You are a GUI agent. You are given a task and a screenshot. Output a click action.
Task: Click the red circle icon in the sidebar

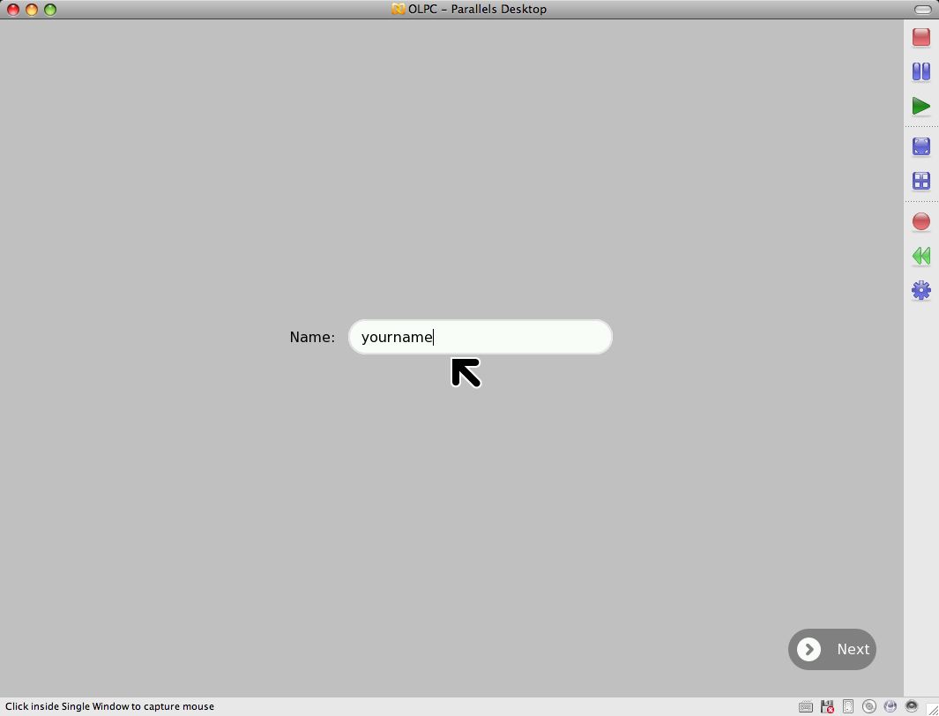coord(920,221)
